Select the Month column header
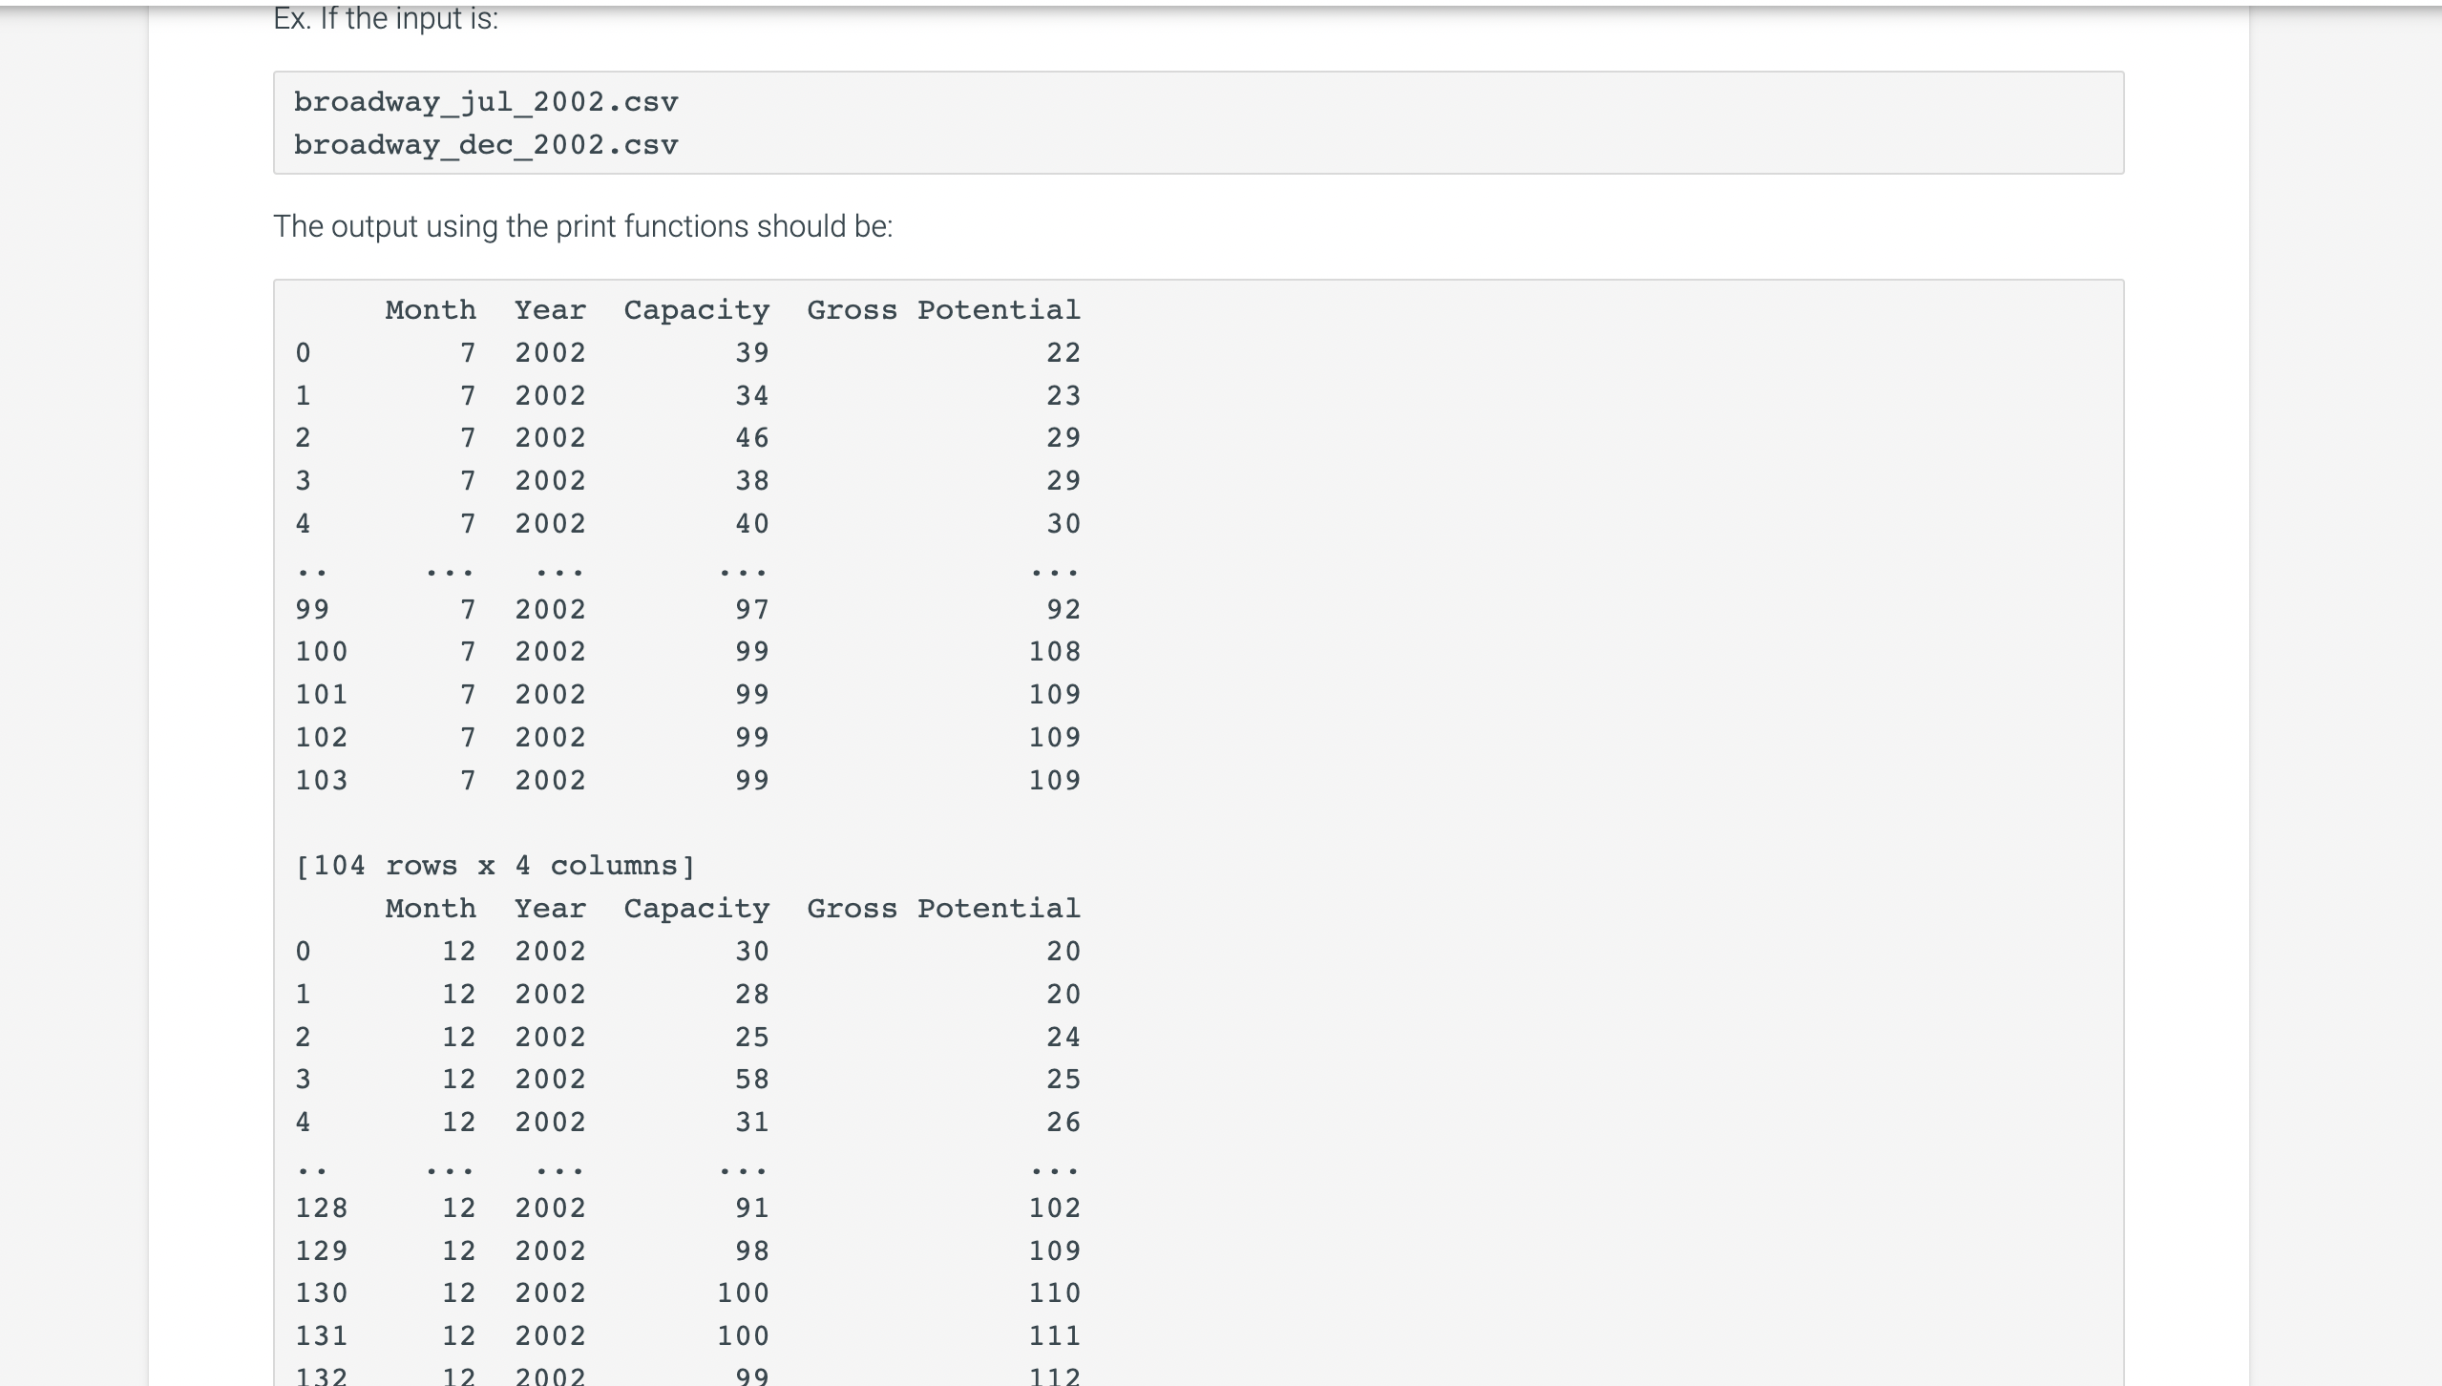 pos(431,309)
